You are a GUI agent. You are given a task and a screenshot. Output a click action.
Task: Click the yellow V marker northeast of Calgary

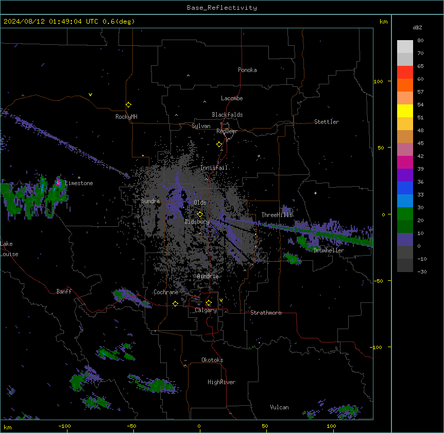[221, 300]
